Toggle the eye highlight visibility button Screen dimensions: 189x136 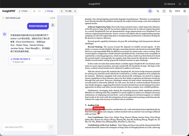(150, 11)
